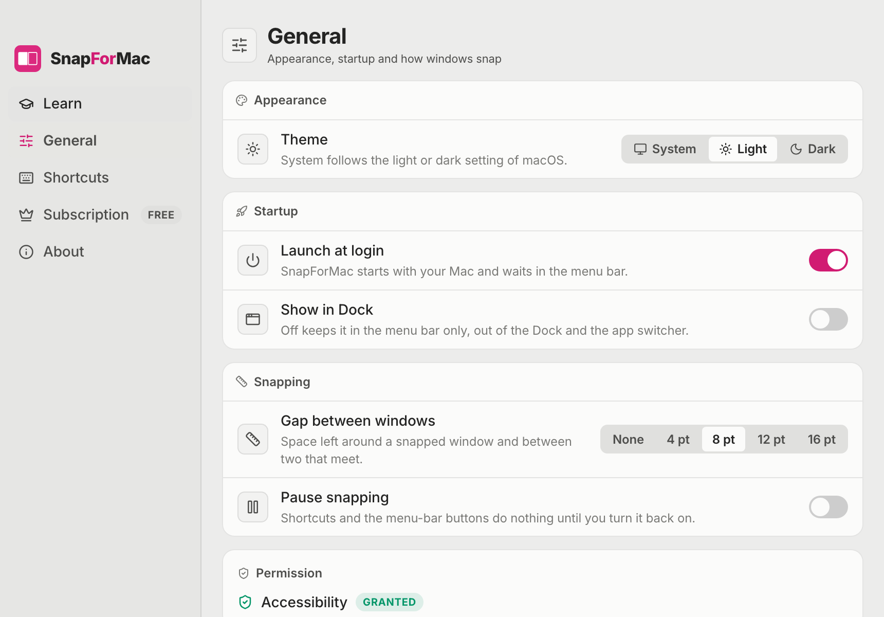Choose the 12 pt gap option
884x617 pixels.
[x=771, y=440]
